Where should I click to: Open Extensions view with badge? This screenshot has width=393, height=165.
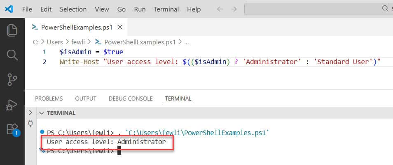[x=12, y=130]
